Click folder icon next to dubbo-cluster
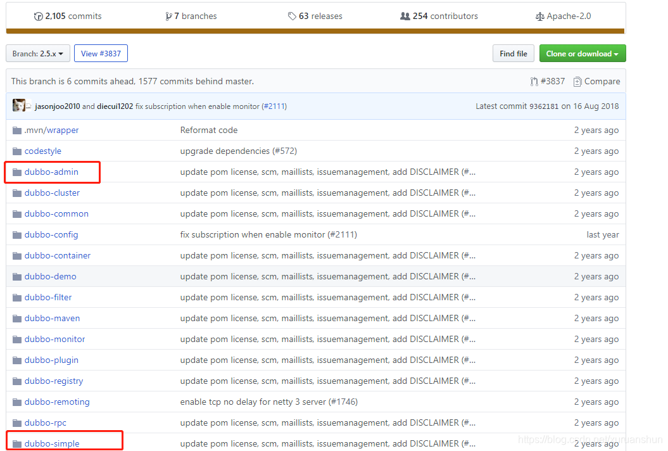 pyautogui.click(x=17, y=193)
